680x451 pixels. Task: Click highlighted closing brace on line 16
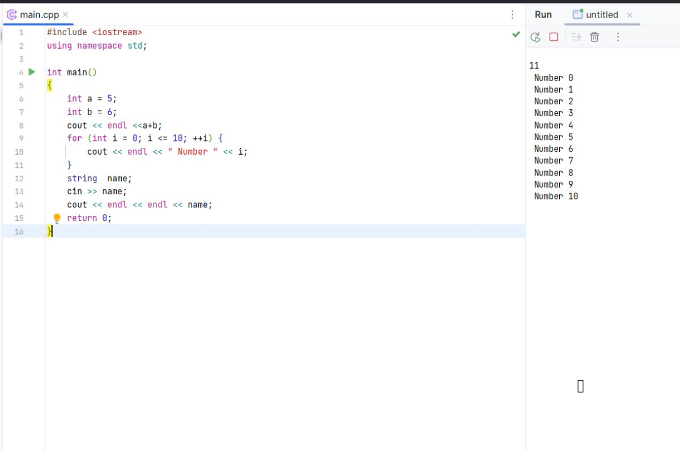point(49,231)
